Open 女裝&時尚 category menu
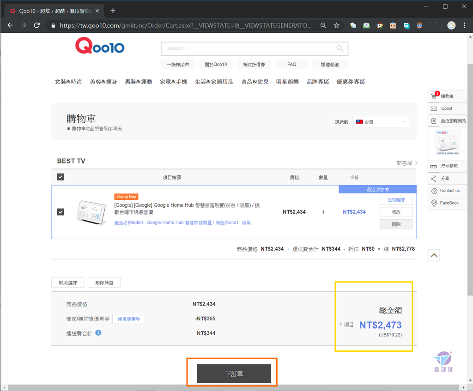Screen dimensions: 473x391 tap(68, 82)
